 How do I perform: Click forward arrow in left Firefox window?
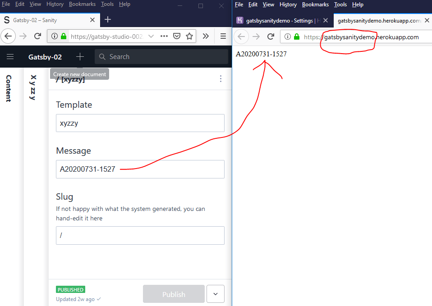point(23,36)
